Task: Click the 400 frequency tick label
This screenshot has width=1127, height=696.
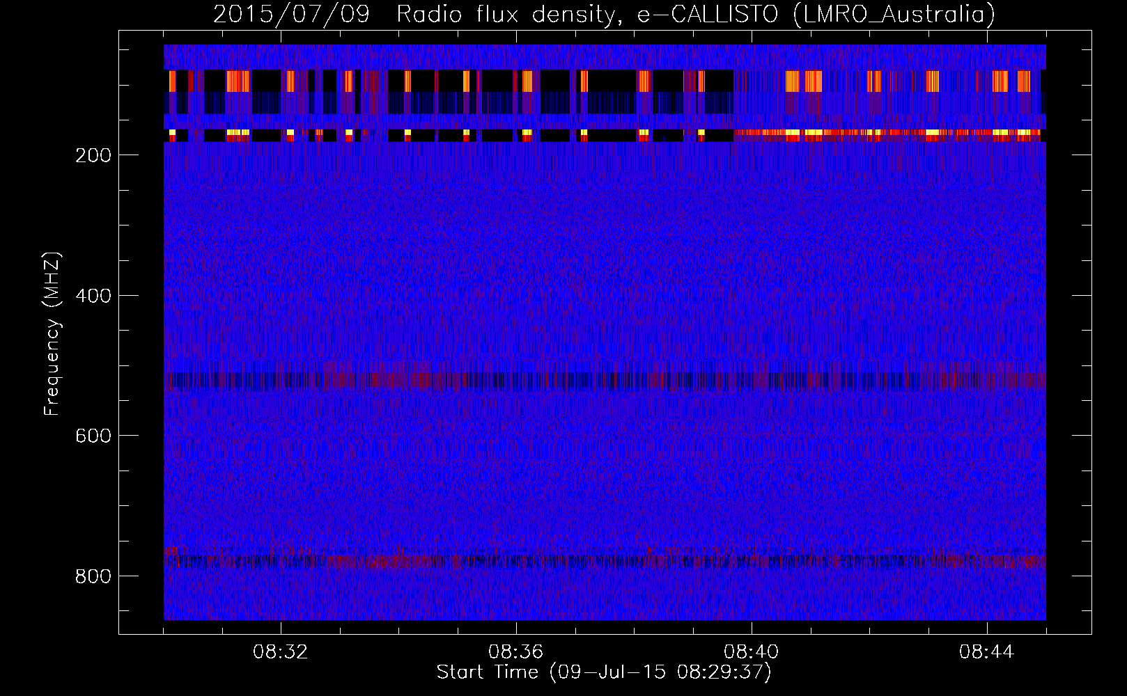Action: click(x=93, y=296)
